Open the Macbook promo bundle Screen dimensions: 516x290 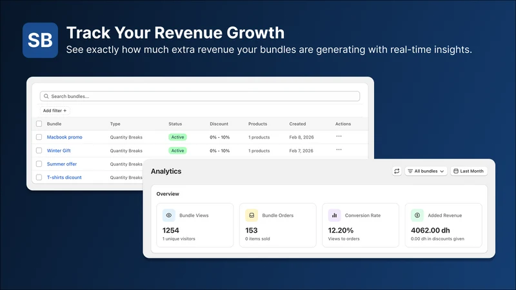point(64,137)
